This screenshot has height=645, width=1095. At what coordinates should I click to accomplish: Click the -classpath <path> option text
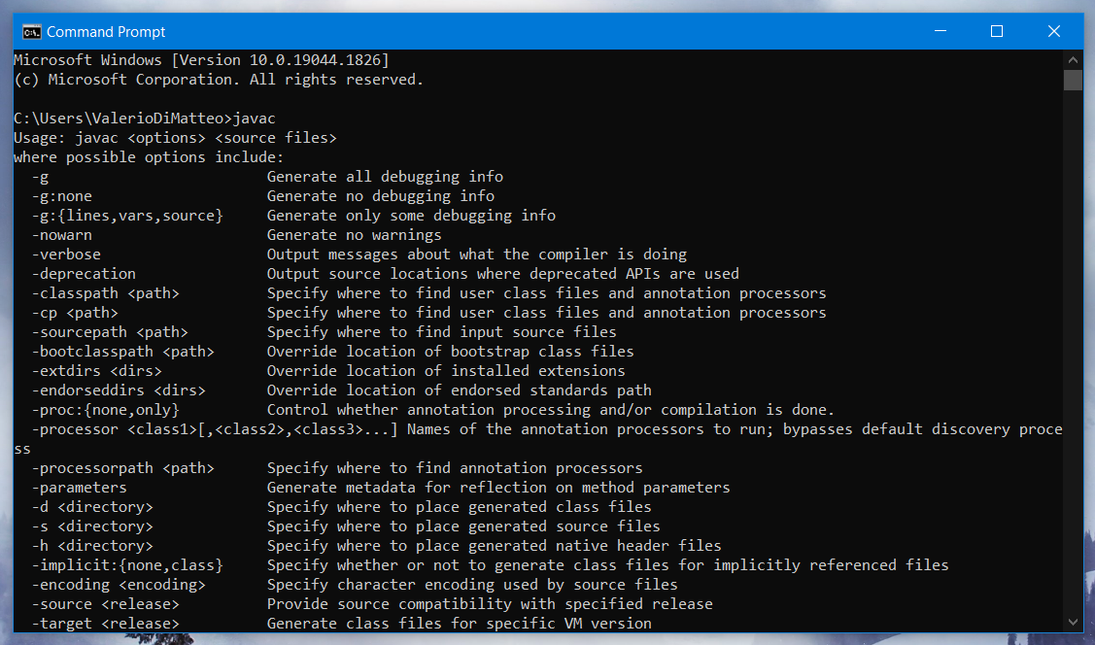click(106, 293)
